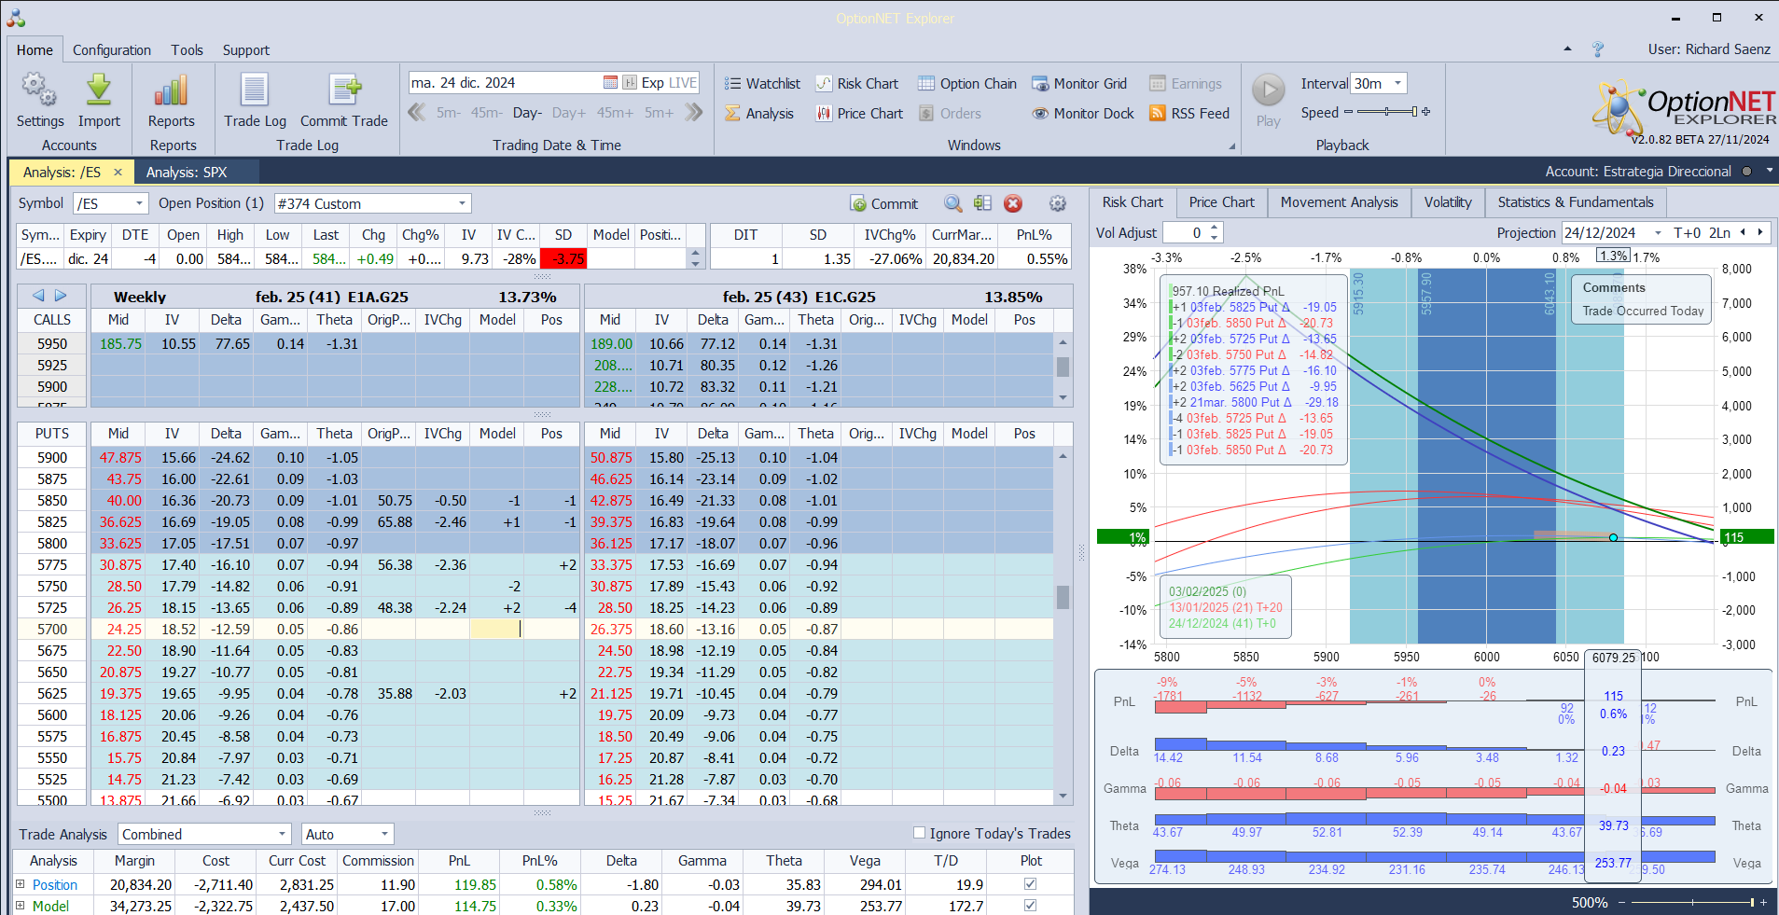Click the blue help question mark icon
Image resolution: width=1779 pixels, height=915 pixels.
coord(1598,49)
